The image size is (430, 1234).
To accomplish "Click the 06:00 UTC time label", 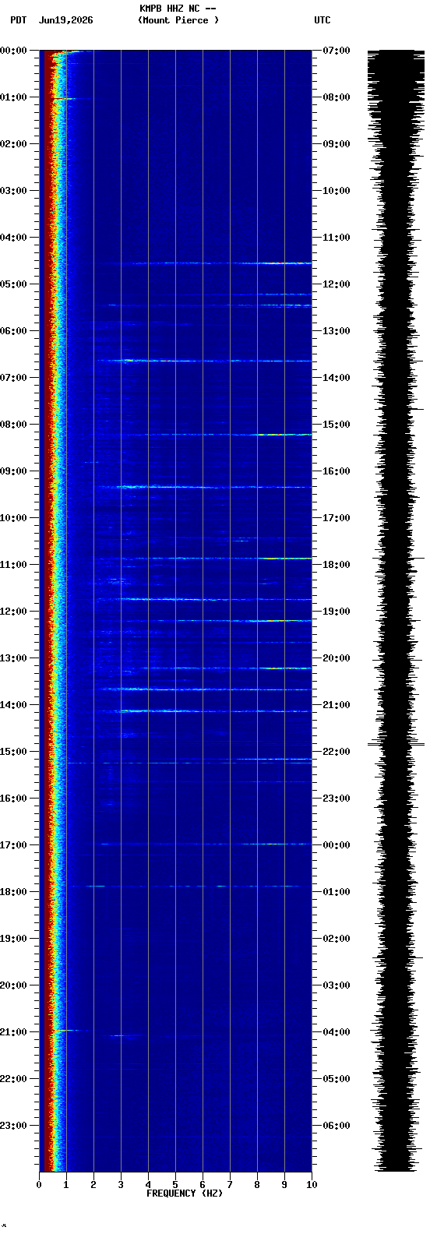I will point(337,1126).
